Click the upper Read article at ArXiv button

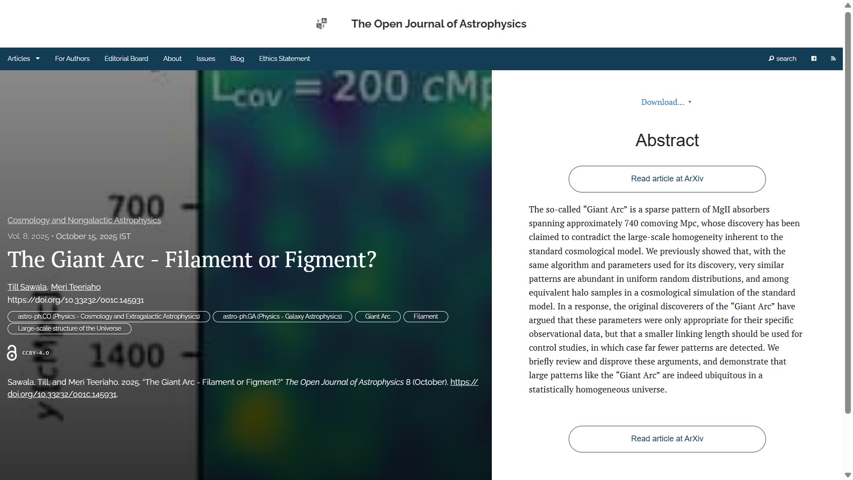667,179
